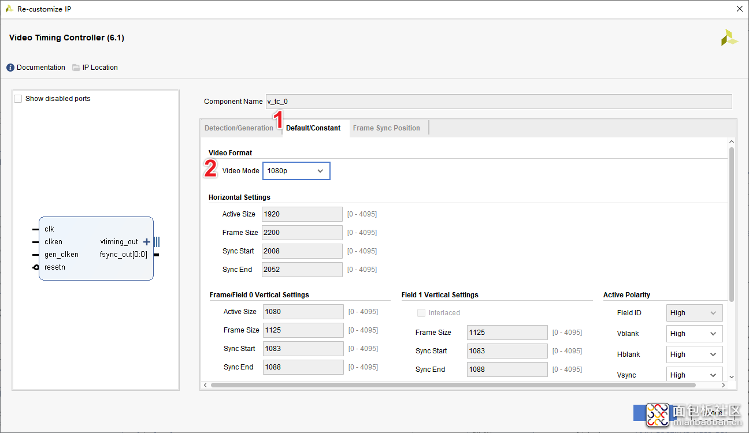
Task: Click Field 0 Frame Size field 1125
Action: [303, 330]
